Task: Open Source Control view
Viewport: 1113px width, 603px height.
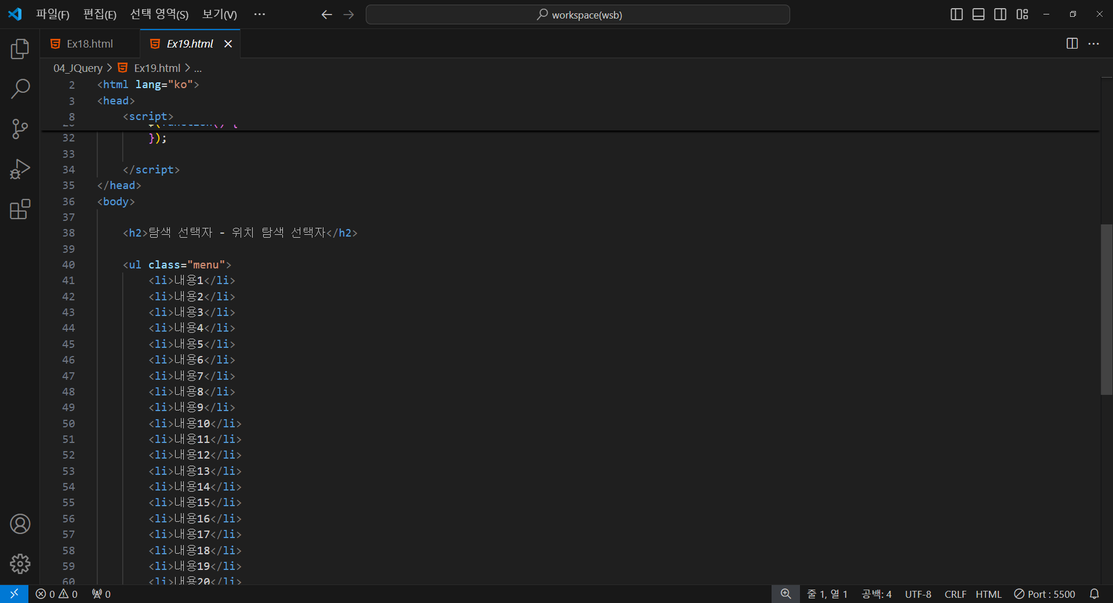Action: pos(20,129)
